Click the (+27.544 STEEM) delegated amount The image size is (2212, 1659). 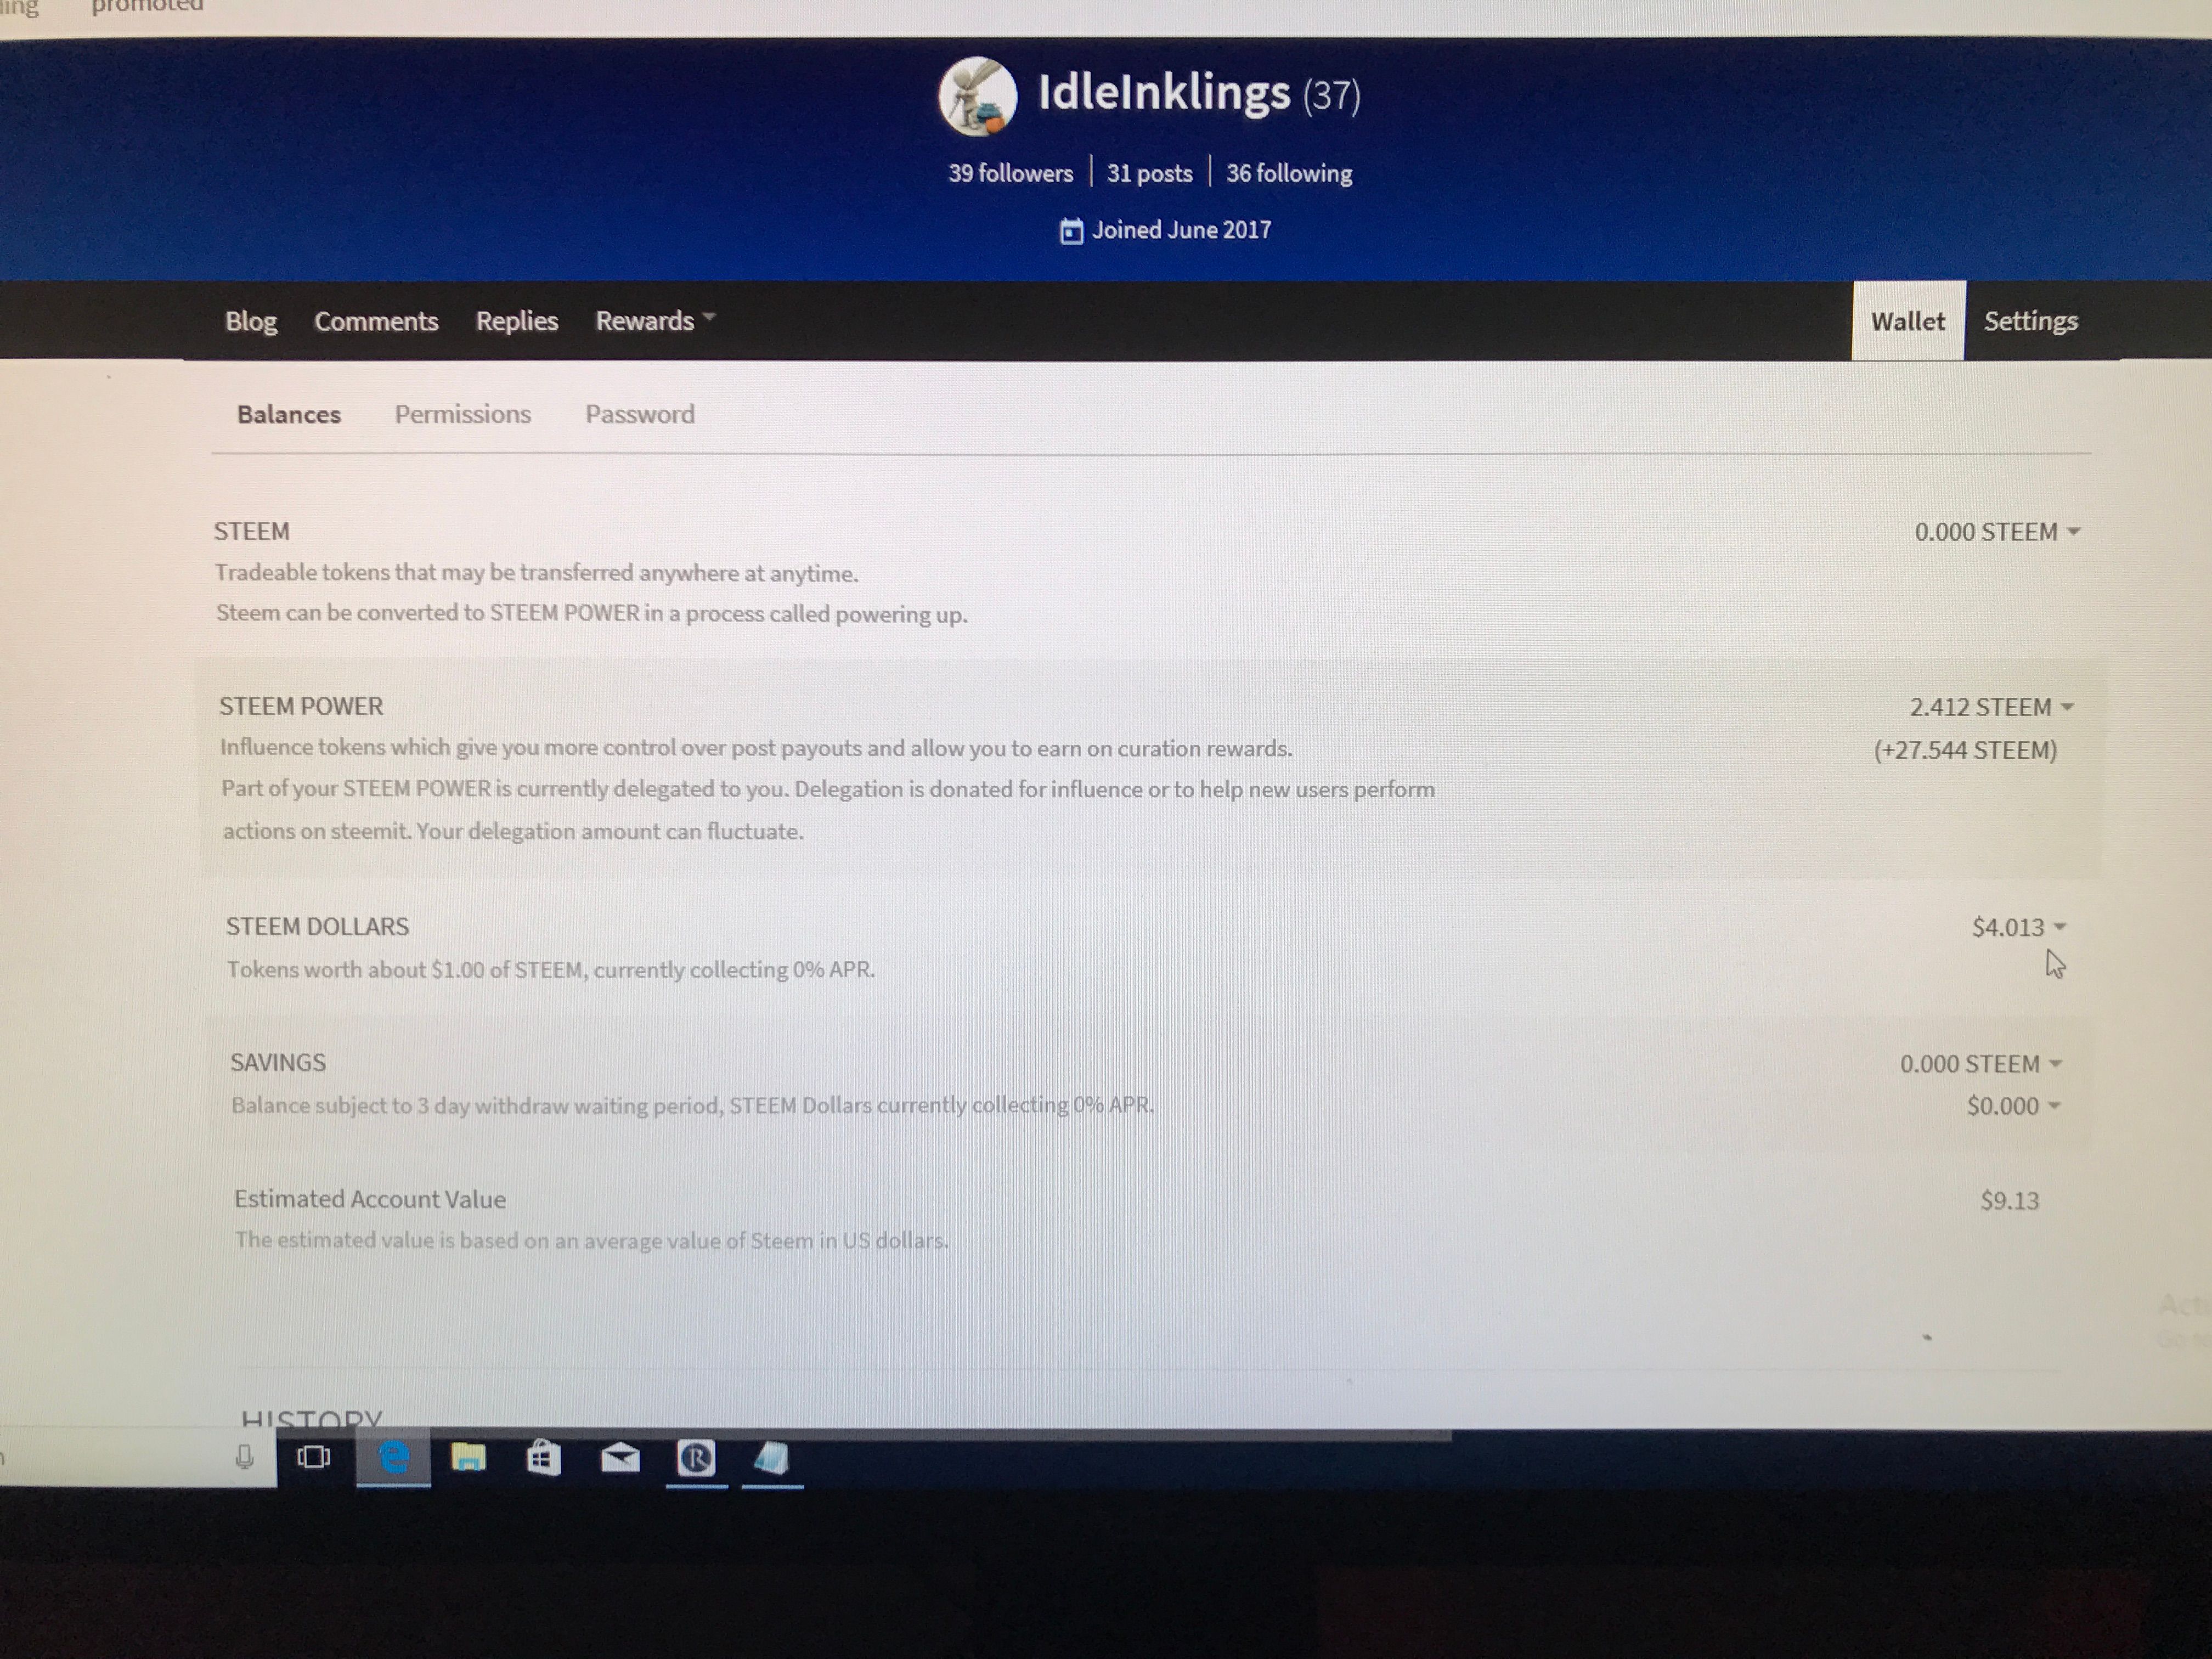[1965, 750]
